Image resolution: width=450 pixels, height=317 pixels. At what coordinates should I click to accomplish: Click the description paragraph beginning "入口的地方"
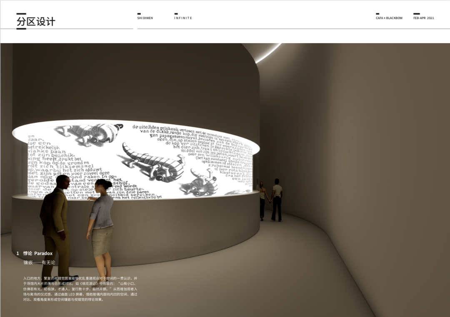[x=80, y=289]
